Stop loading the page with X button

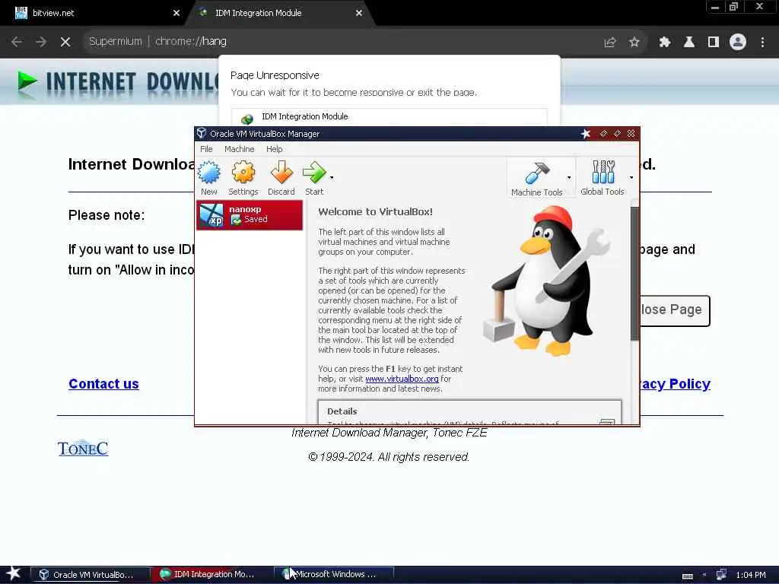pos(65,42)
